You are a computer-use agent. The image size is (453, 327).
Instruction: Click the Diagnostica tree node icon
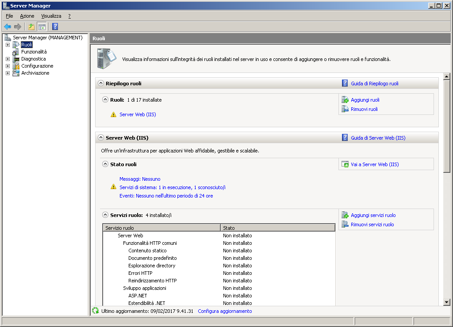tap(16, 59)
